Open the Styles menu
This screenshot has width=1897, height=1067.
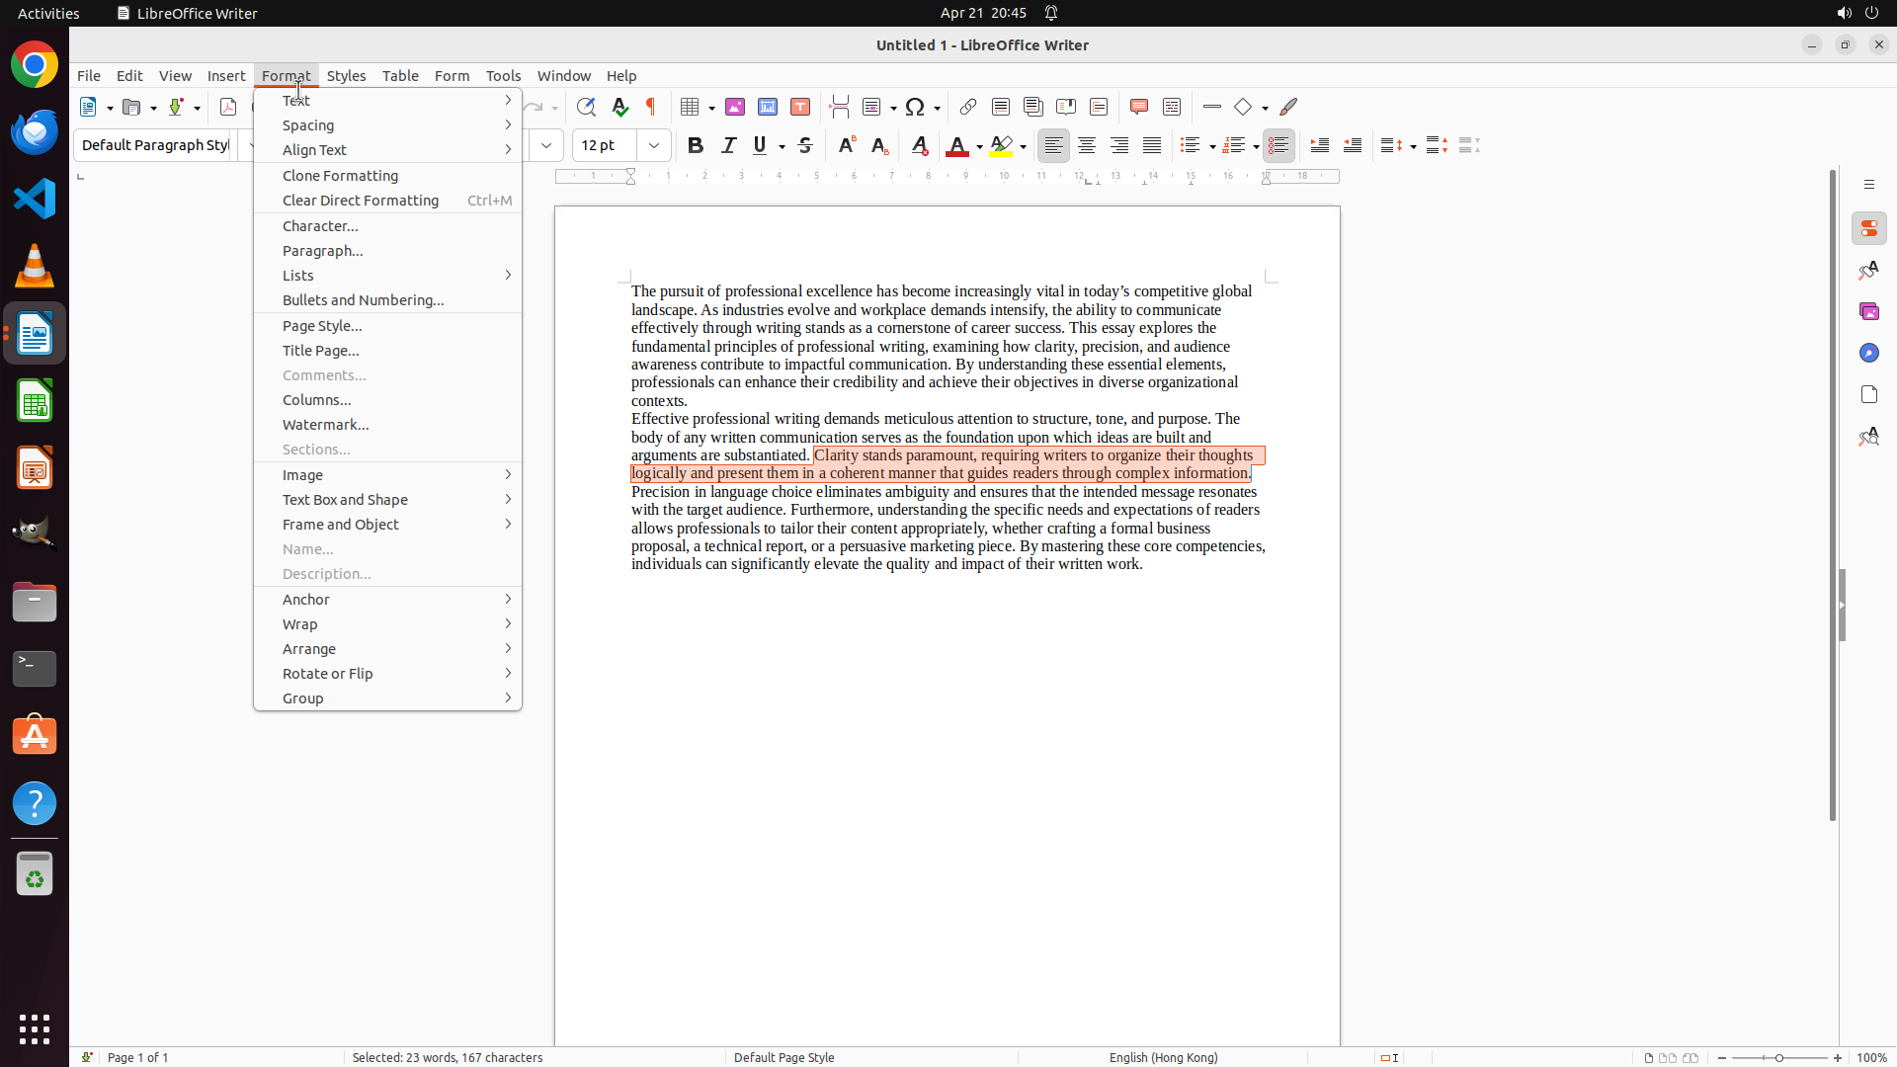(x=346, y=76)
